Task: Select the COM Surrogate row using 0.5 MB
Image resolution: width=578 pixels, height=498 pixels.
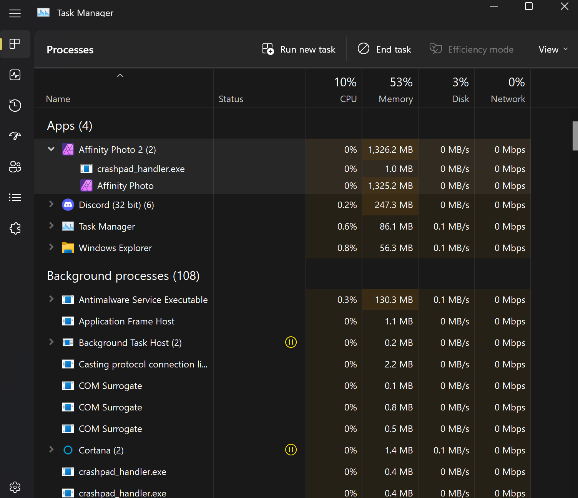Action: tap(282, 429)
